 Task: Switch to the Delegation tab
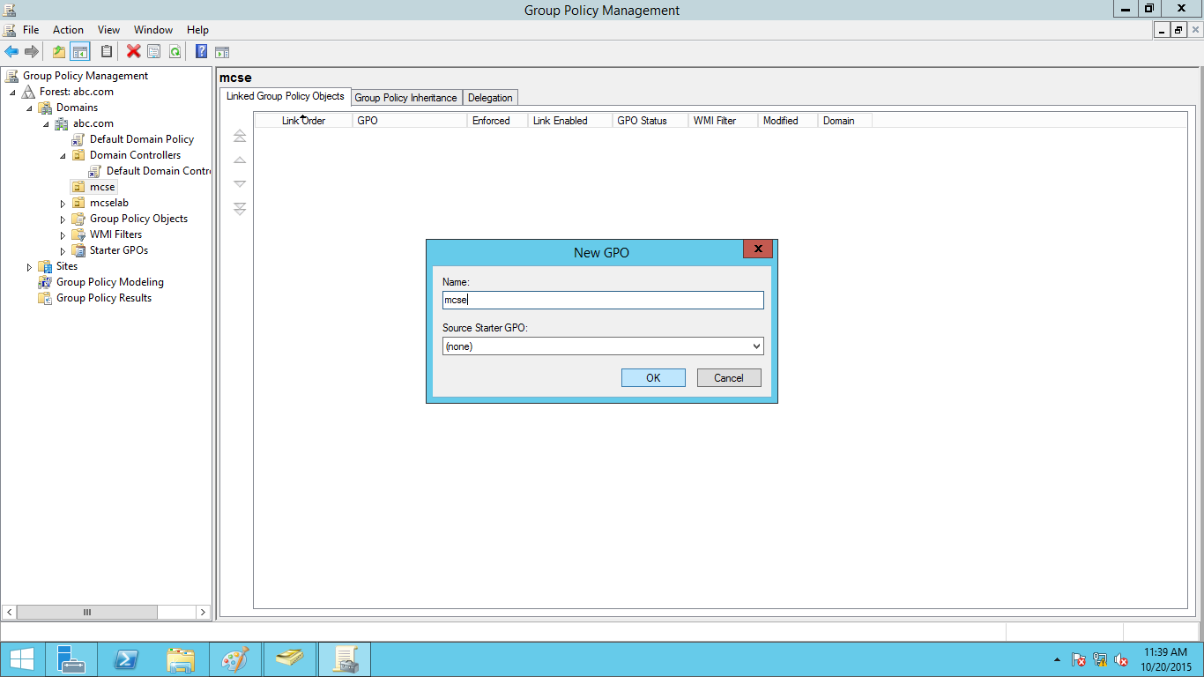tap(490, 98)
